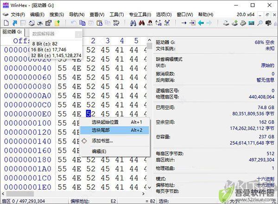278x204 pixels.
Task: Click the hex view scroll-up arrow
Action: pyautogui.click(x=150, y=40)
